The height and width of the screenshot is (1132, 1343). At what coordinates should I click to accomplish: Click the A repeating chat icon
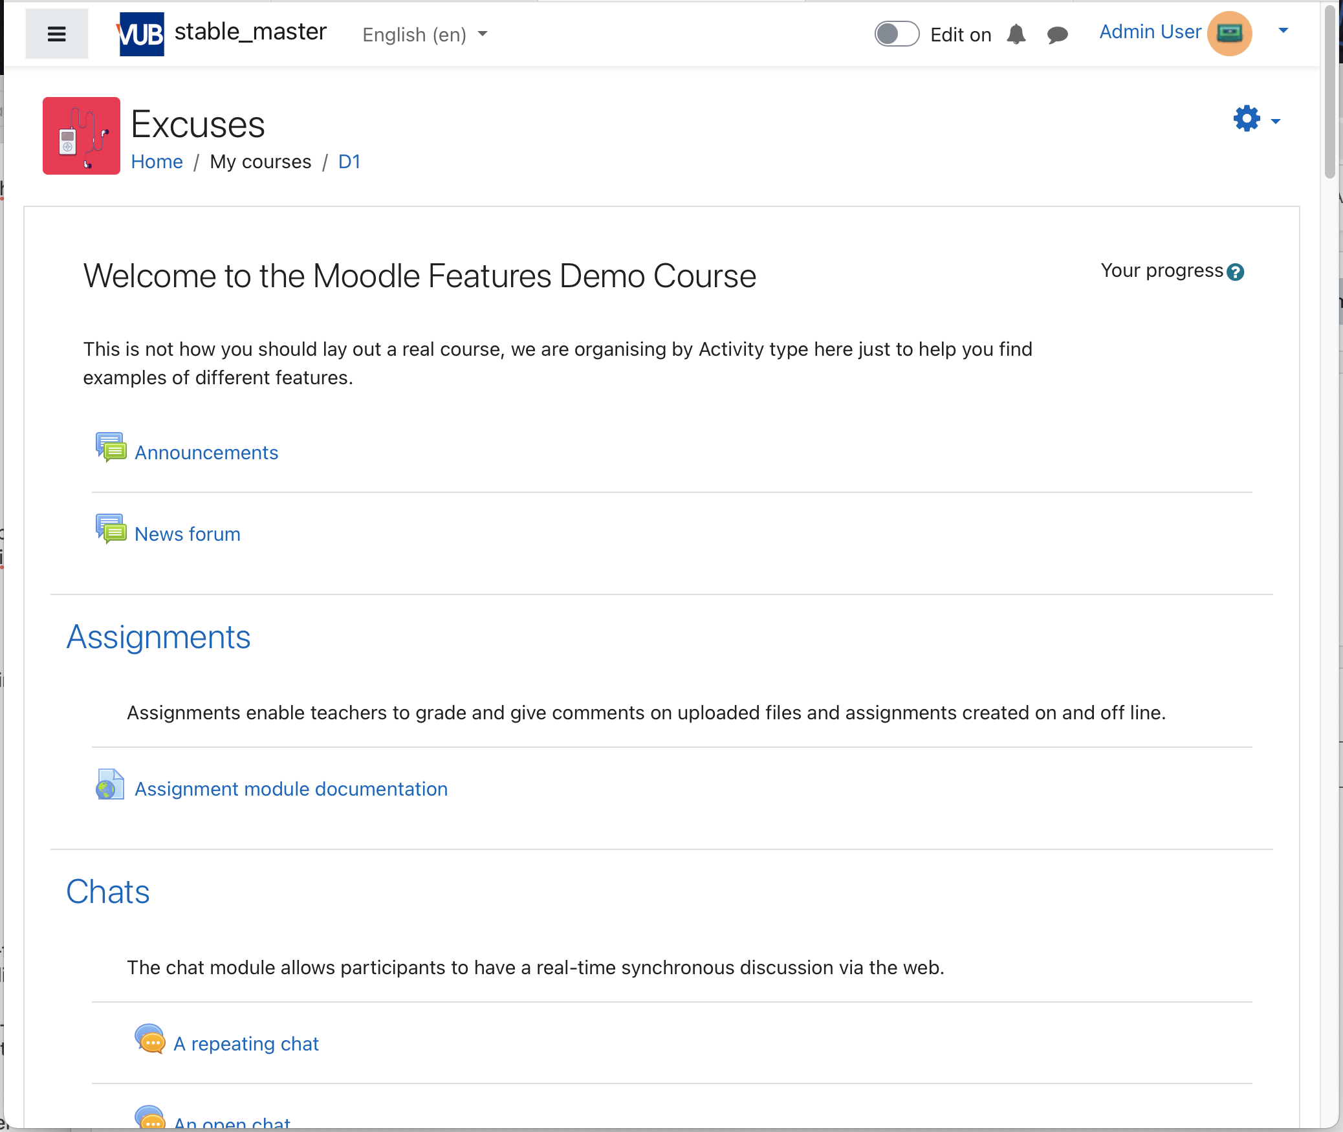150,1039
